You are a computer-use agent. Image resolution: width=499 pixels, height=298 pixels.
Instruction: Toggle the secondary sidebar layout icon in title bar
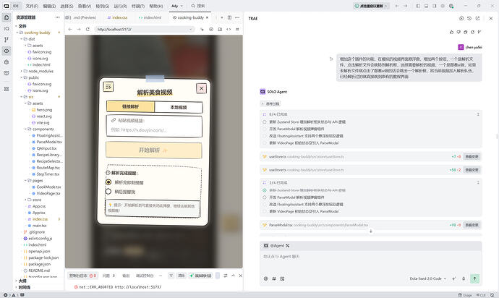(435, 6)
